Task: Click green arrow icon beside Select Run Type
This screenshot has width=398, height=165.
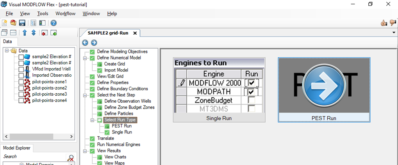Action: pyautogui.click(x=100, y=120)
